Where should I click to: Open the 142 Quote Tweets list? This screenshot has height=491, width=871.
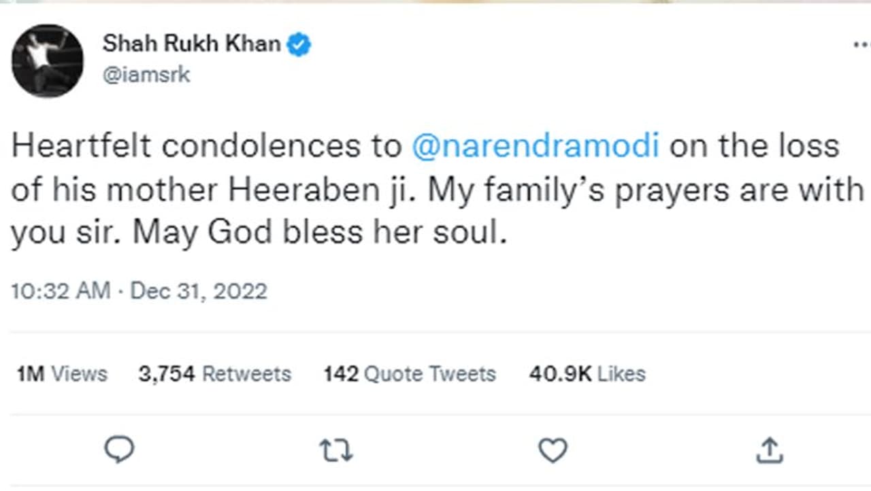pyautogui.click(x=410, y=373)
